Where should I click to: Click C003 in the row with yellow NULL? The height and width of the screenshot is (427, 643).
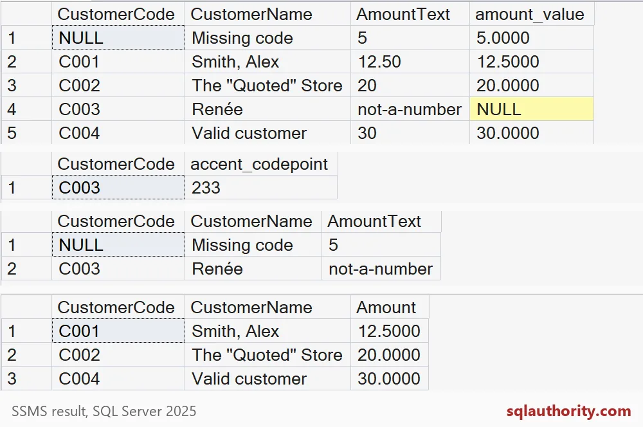[x=118, y=109]
